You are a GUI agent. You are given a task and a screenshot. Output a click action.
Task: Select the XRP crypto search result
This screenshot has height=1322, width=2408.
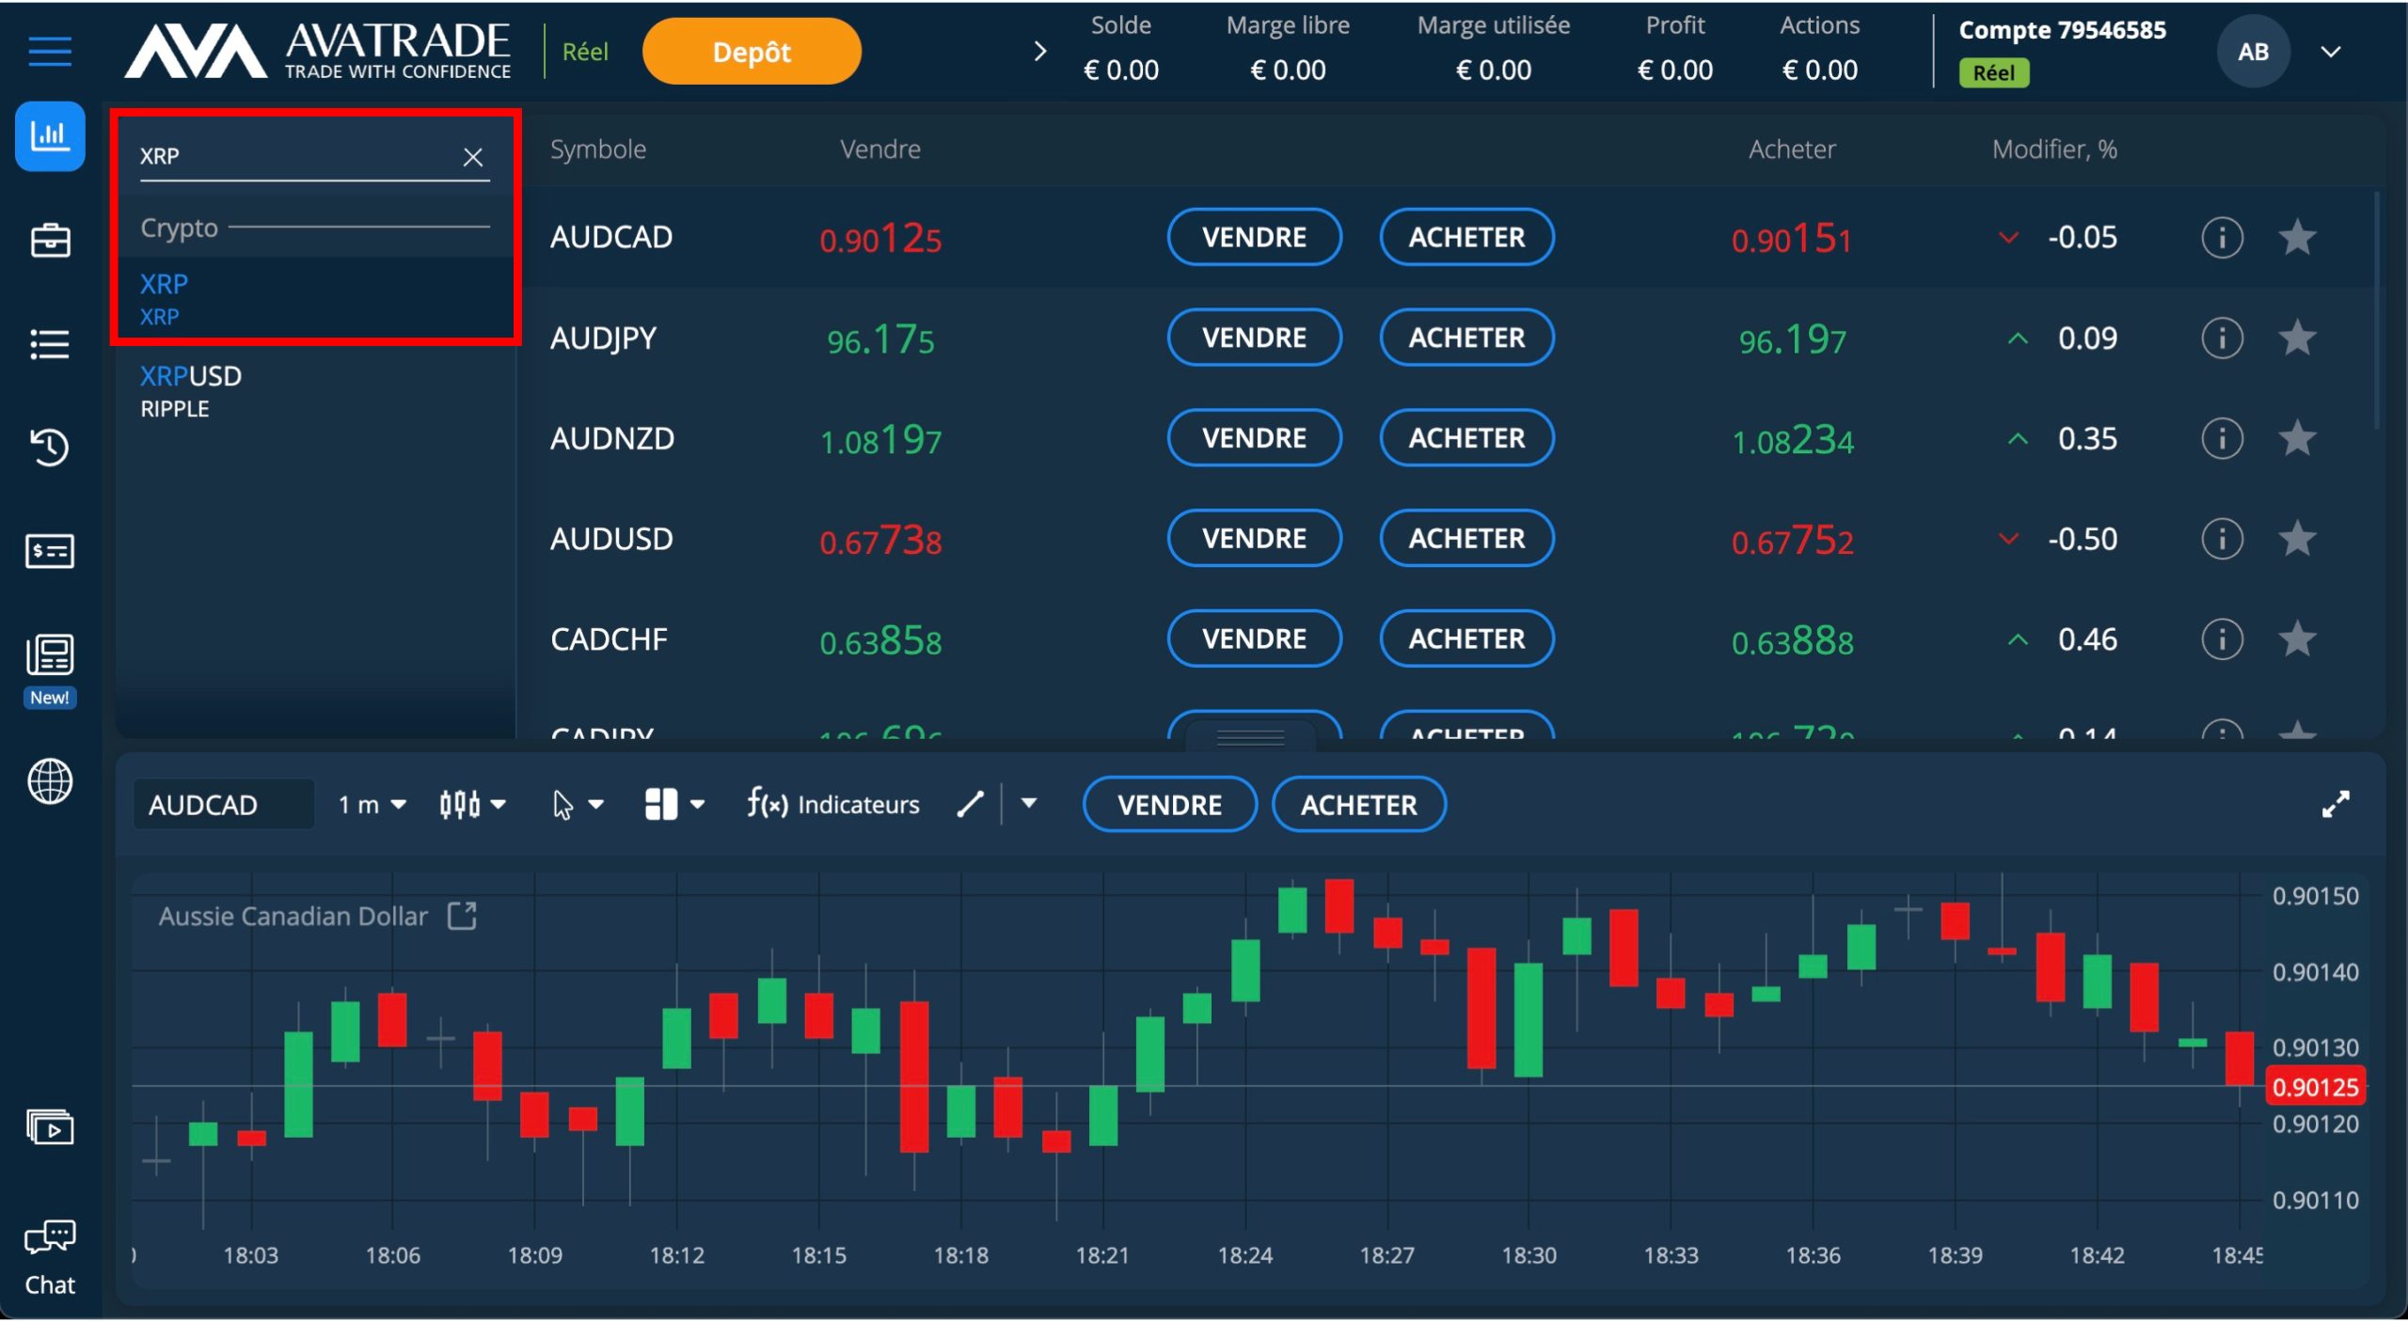tap(315, 299)
